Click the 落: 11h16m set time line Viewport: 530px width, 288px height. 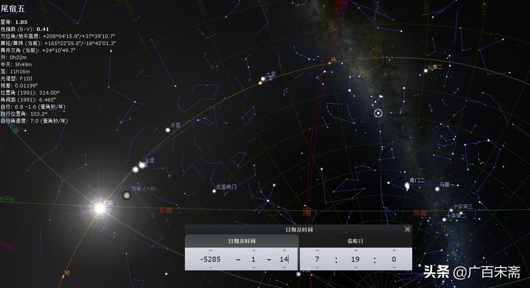(15, 71)
